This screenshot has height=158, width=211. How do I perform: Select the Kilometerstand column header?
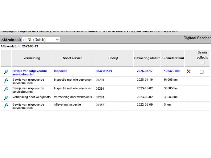click(x=172, y=58)
